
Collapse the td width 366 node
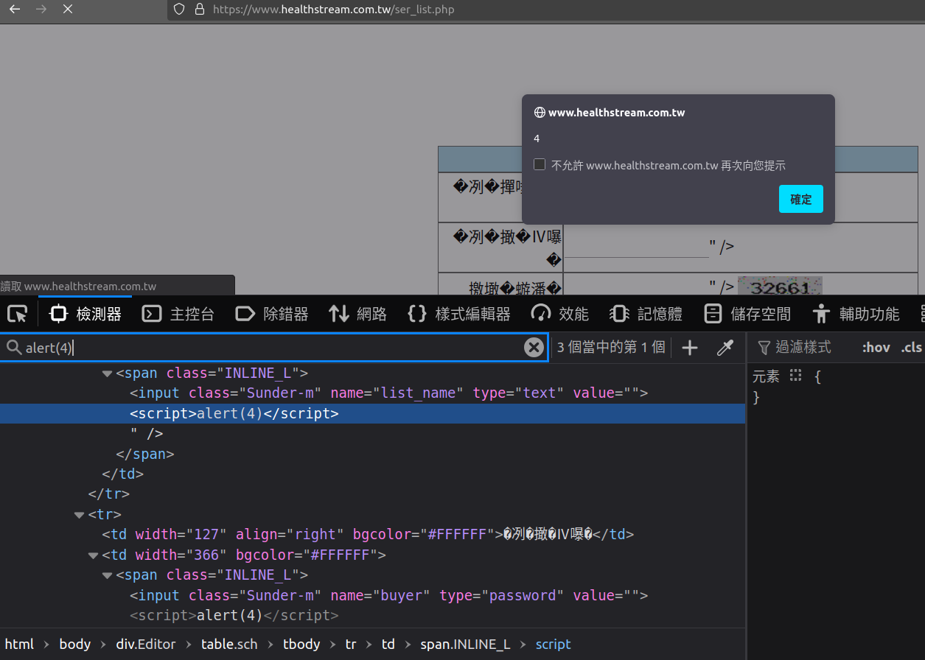point(94,555)
